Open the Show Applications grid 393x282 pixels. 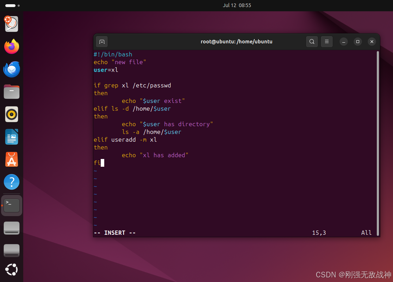pyautogui.click(x=12, y=270)
